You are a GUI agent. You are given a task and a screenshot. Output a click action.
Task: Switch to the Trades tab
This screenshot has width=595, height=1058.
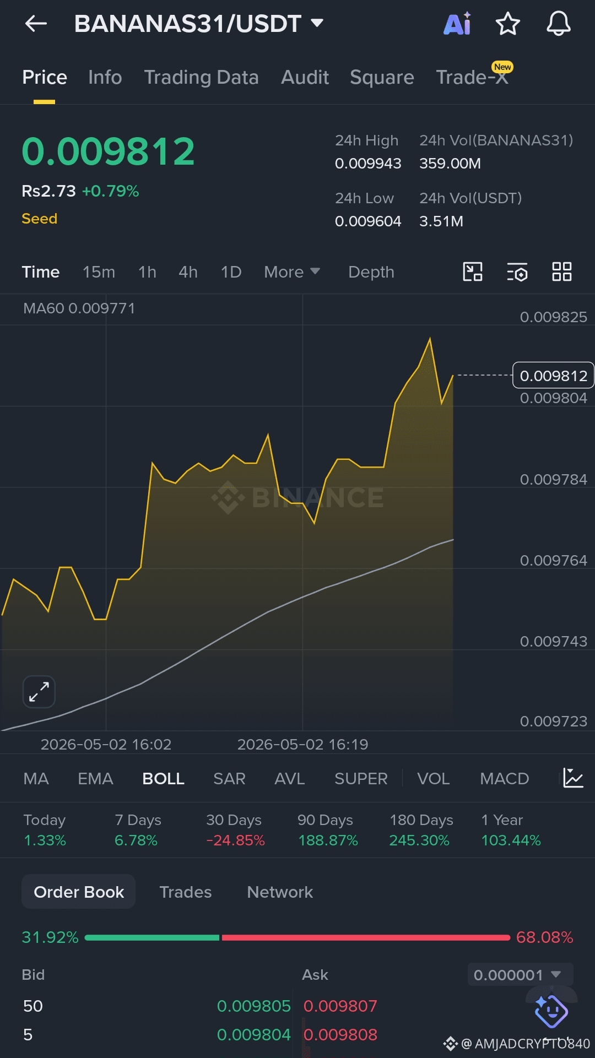186,892
